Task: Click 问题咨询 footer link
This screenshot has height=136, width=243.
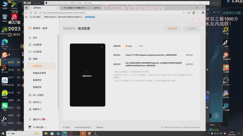Action: click(x=99, y=127)
